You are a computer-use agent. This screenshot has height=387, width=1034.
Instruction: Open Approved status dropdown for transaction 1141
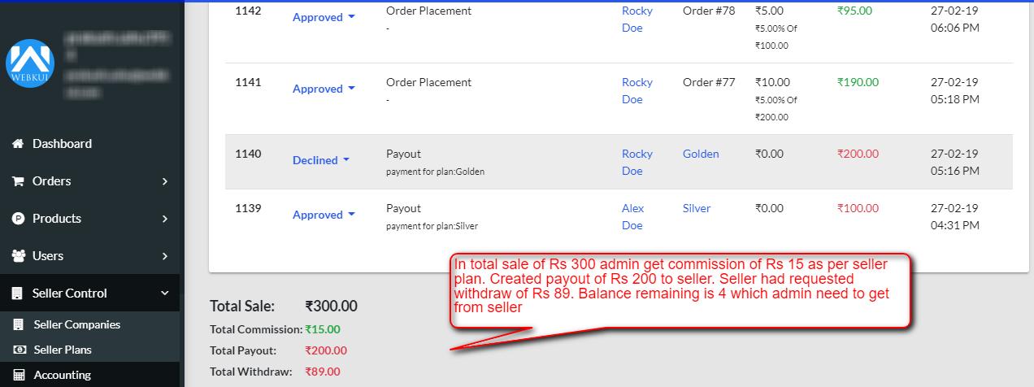pos(324,89)
